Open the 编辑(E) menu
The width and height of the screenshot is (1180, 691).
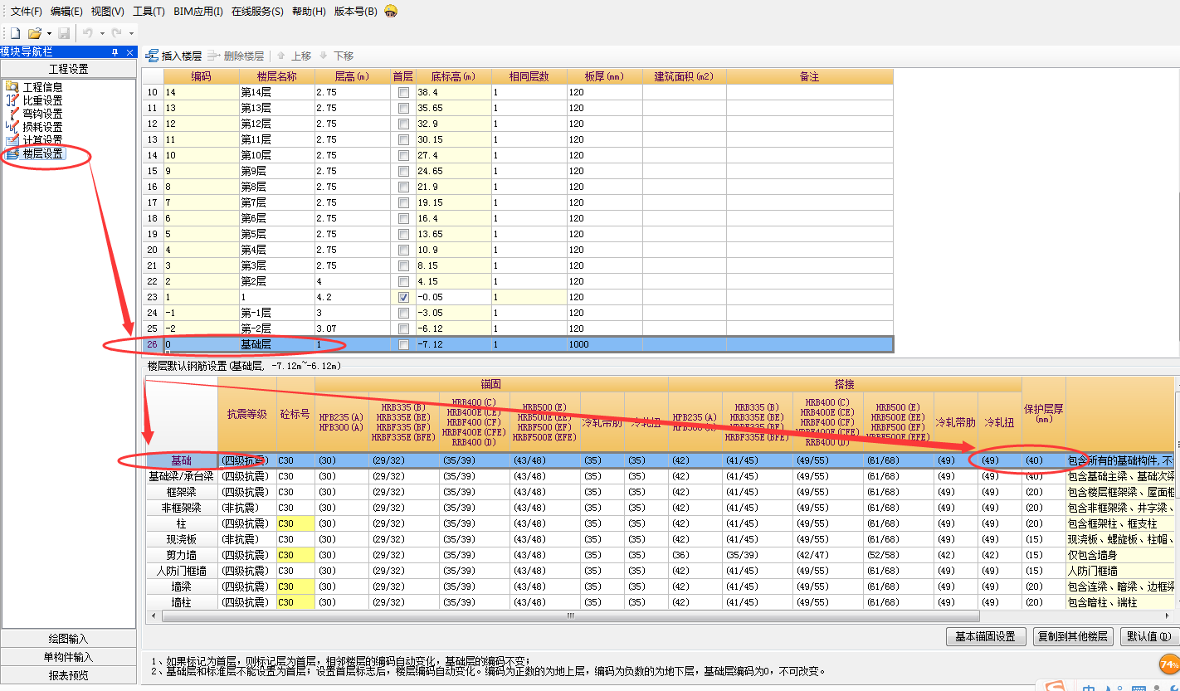(66, 12)
